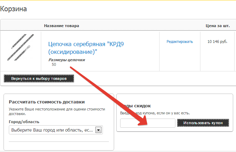Open the Город/область dropdown
This screenshot has height=152, width=236.
point(56,130)
